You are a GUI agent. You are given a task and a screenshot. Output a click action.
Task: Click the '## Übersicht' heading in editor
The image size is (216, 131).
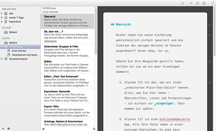point(121,24)
